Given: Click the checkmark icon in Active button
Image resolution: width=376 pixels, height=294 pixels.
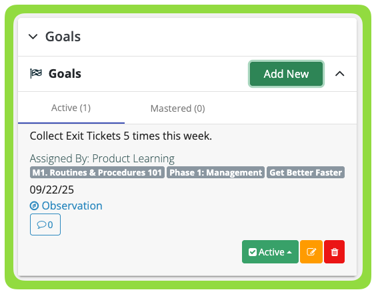Looking at the screenshot, I should pyautogui.click(x=253, y=252).
